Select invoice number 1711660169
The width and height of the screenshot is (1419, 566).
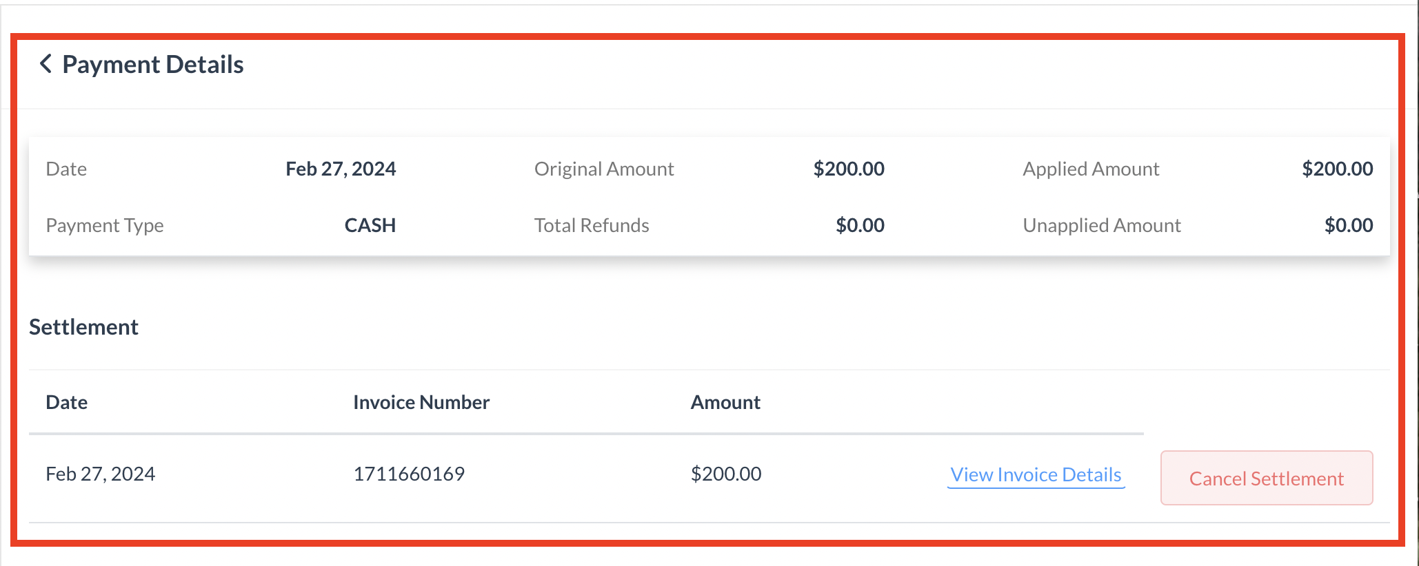click(x=409, y=474)
